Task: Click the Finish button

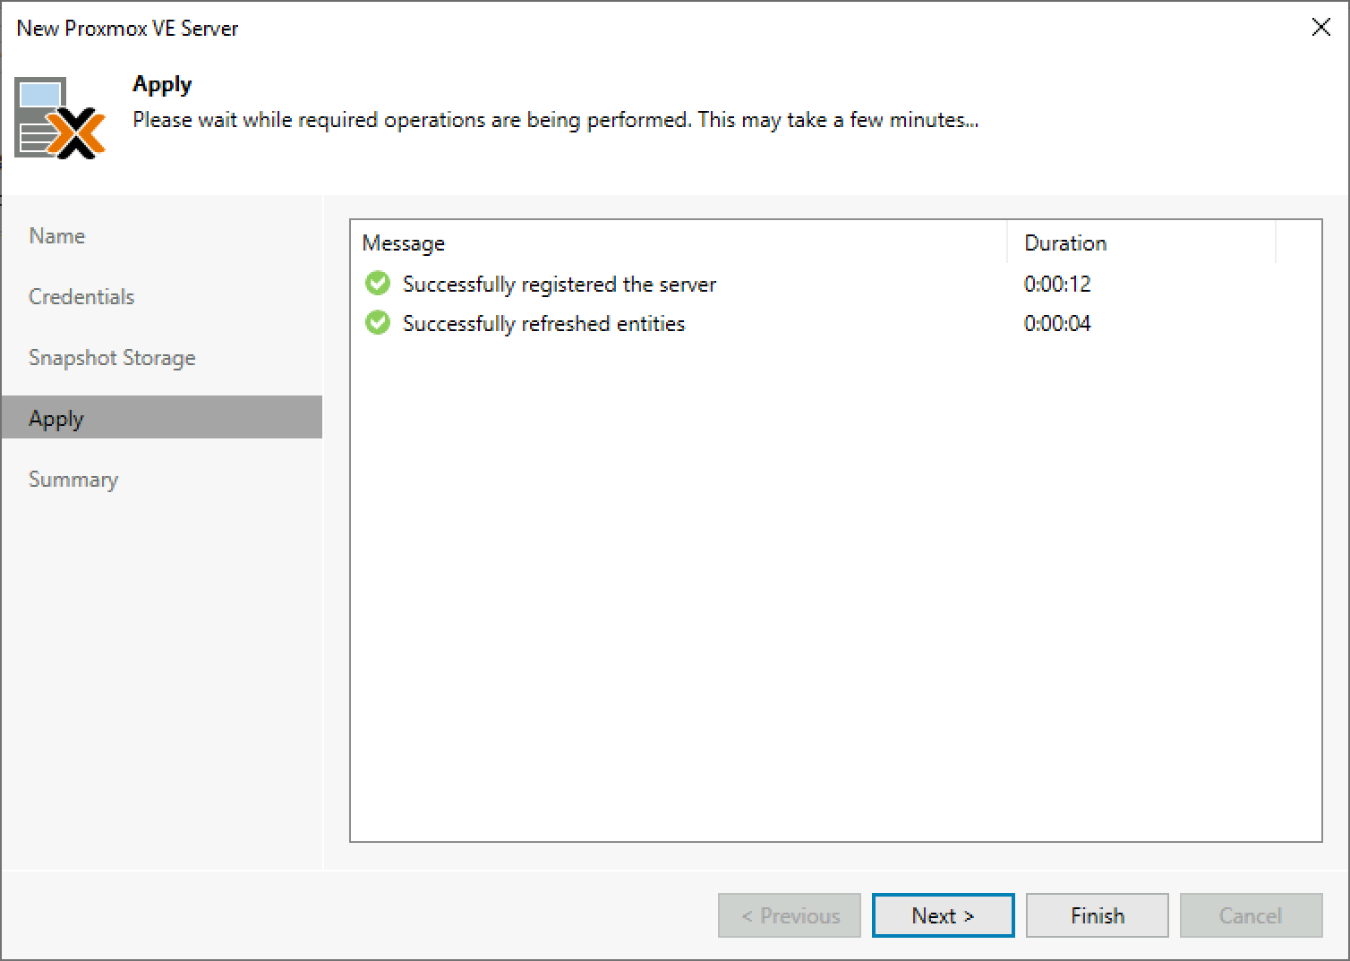Action: (1097, 915)
